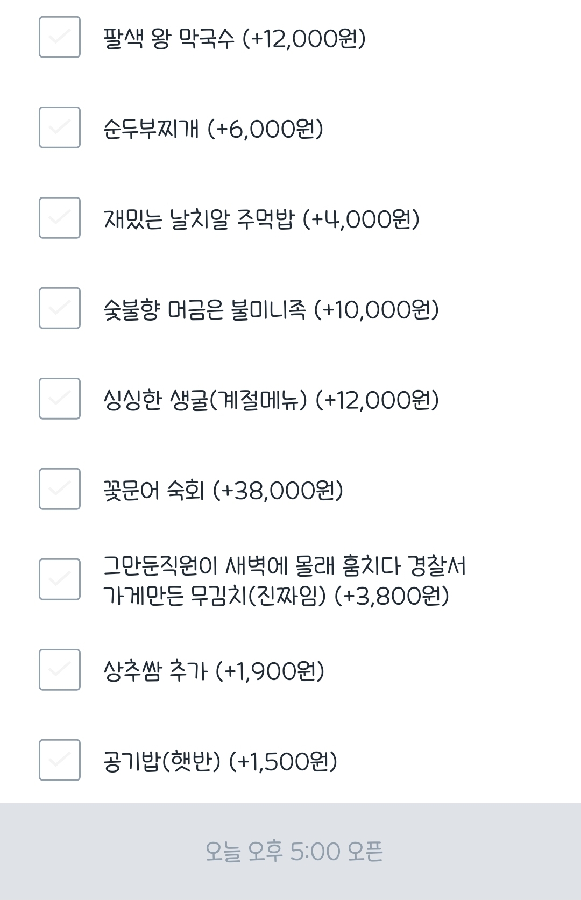Click the 공기밥(햇반) (+1,500원) text

point(220,761)
